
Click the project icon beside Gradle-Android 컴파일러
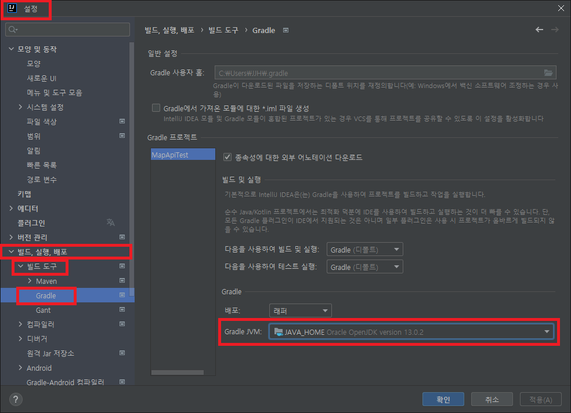coord(122,382)
